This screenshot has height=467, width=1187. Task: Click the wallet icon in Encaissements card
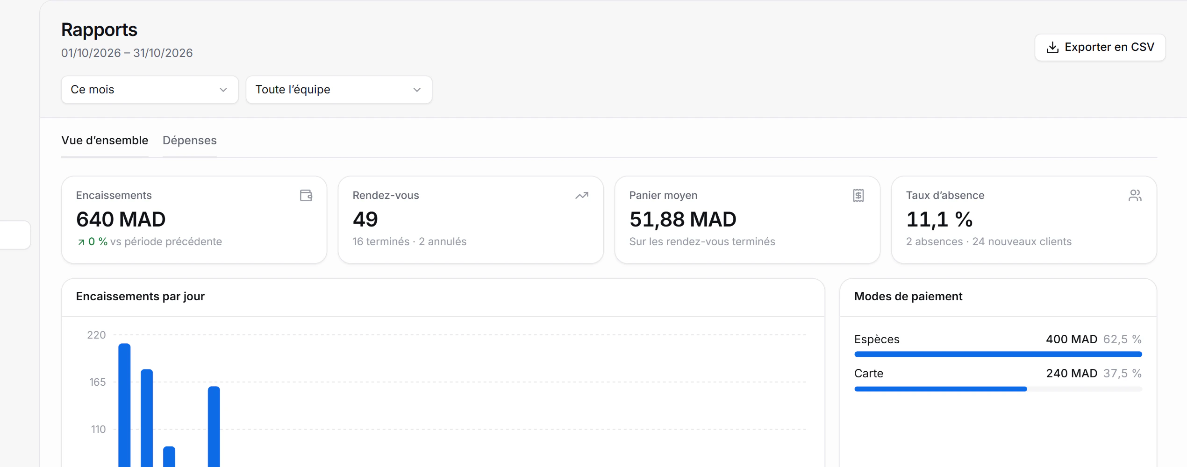pyautogui.click(x=306, y=195)
